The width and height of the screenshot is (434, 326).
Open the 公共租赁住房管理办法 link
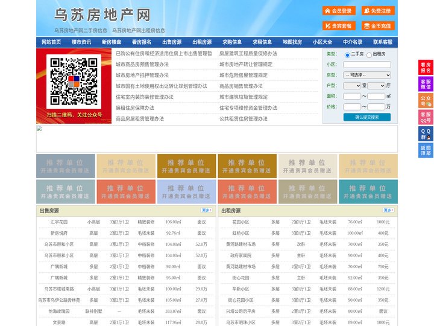pos(244,119)
